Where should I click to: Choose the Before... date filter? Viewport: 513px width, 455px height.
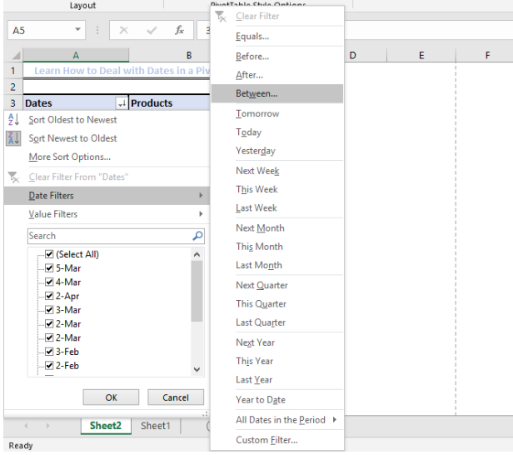[x=277, y=57]
